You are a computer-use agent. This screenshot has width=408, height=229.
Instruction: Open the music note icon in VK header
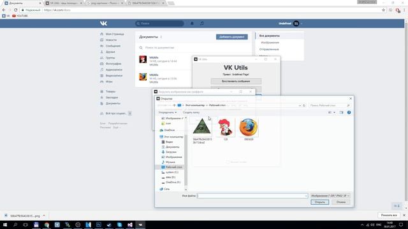click(x=202, y=24)
